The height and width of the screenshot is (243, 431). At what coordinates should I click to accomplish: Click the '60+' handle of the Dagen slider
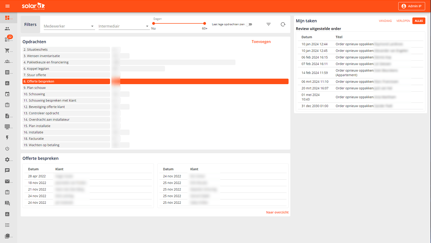204,23
